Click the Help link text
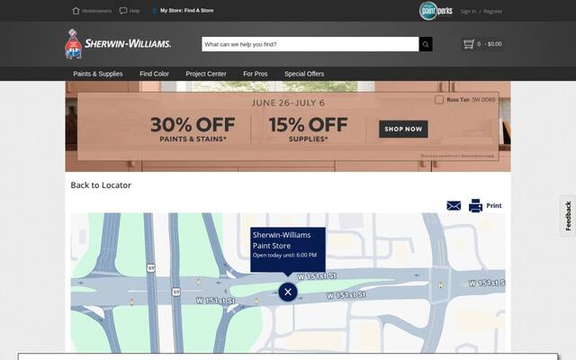This screenshot has width=576, height=360. pyautogui.click(x=134, y=11)
